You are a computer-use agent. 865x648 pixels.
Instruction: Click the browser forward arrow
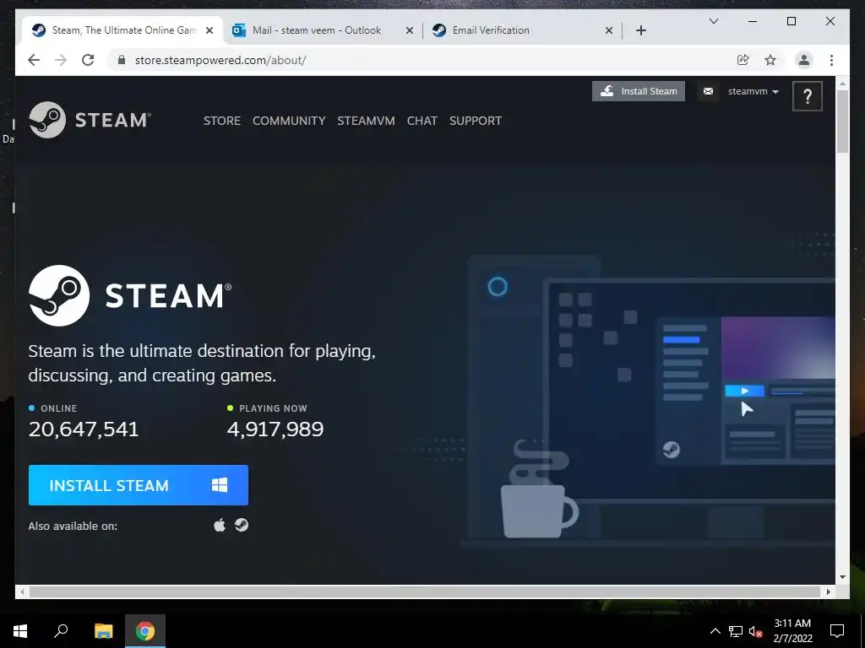point(61,60)
